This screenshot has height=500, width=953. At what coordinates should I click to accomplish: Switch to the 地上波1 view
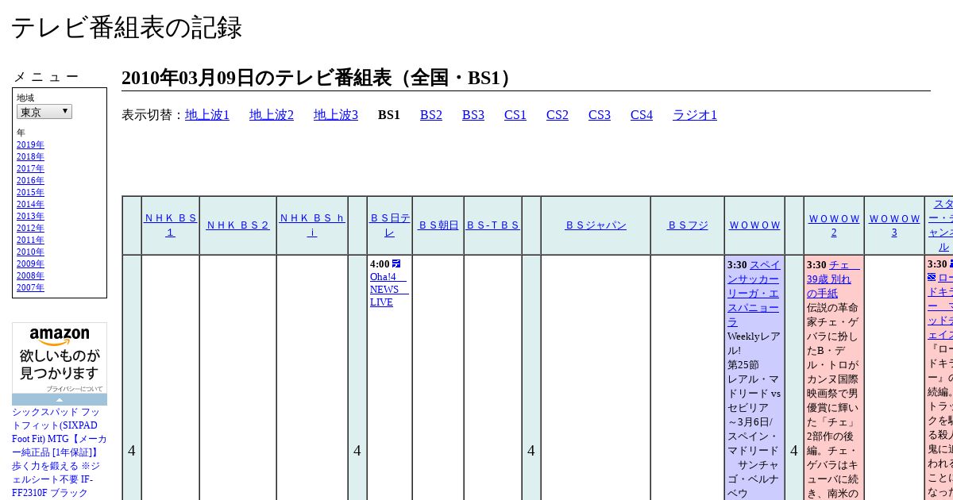point(207,115)
